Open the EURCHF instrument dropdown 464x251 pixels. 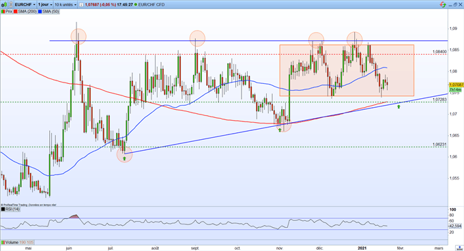(x=25, y=5)
